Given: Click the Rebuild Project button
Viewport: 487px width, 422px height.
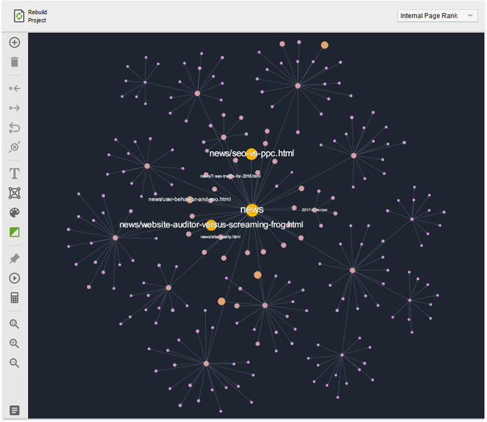Looking at the screenshot, I should (30, 16).
